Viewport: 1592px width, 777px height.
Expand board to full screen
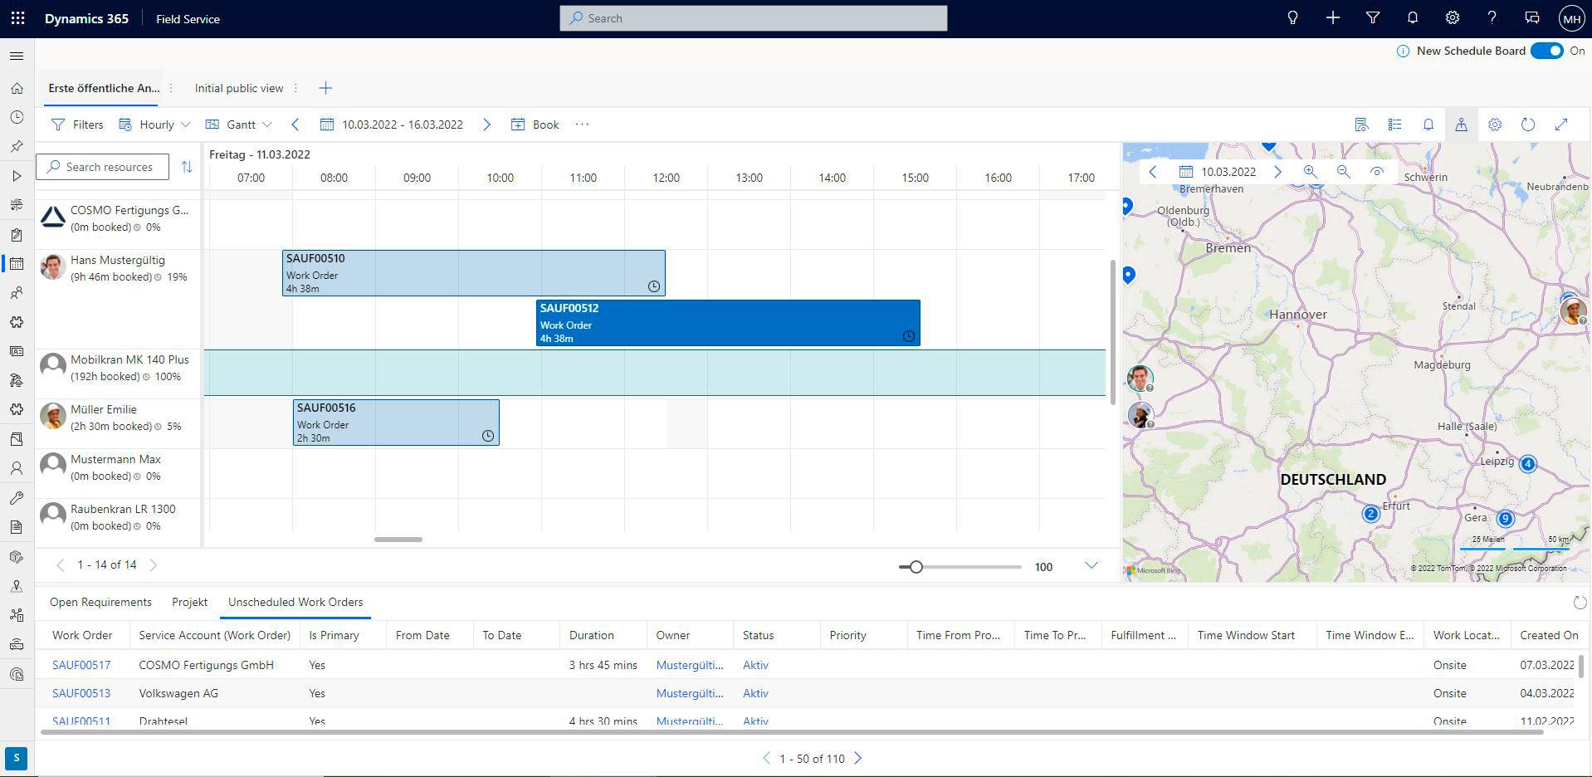(1561, 125)
